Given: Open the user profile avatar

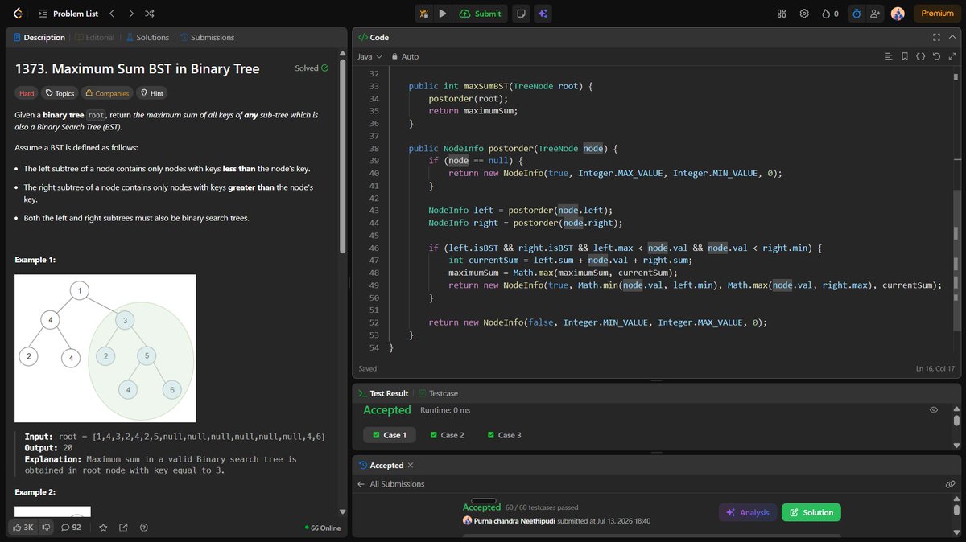Looking at the screenshot, I should pyautogui.click(x=898, y=14).
